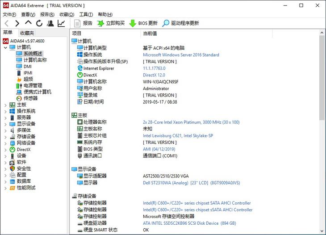Expand the 存储设备 tree node
This screenshot has height=235, width=326.
[x=5, y=137]
